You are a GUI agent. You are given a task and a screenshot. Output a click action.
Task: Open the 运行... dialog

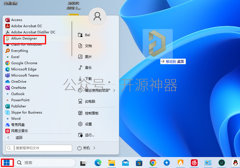86,135
